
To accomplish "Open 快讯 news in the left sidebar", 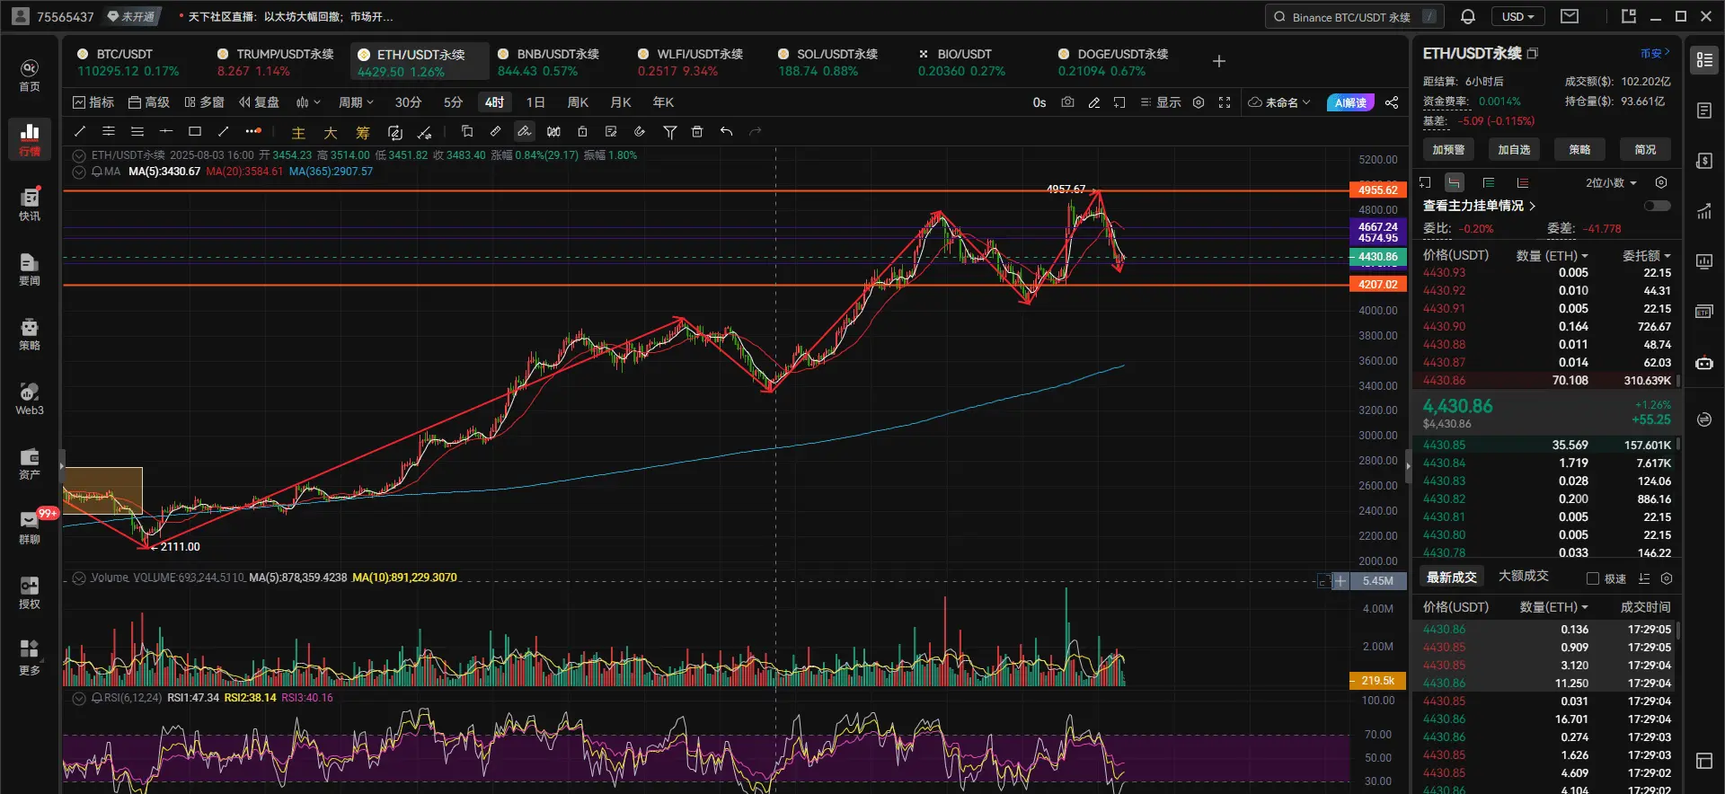I will [x=30, y=205].
